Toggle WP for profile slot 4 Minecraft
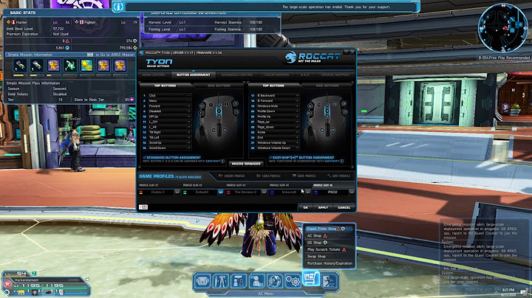Image resolution: width=532 pixels, height=298 pixels. [x=307, y=192]
